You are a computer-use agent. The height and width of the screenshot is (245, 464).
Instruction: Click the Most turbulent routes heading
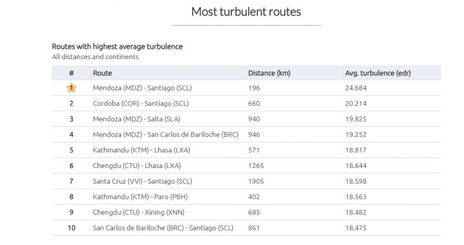pos(246,12)
